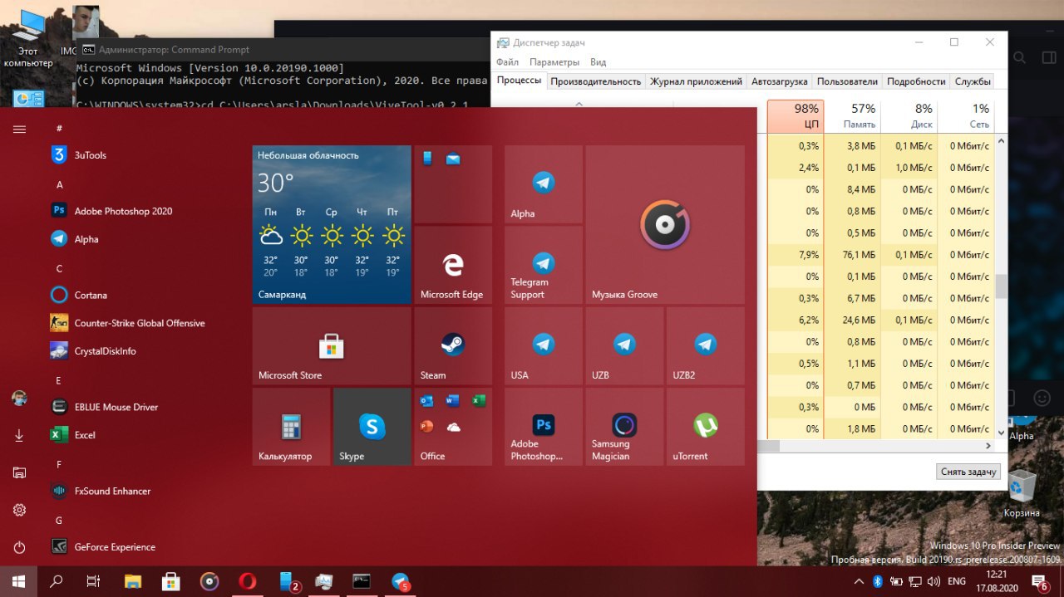Open Task View on the taskbar
The width and height of the screenshot is (1064, 597).
(94, 581)
